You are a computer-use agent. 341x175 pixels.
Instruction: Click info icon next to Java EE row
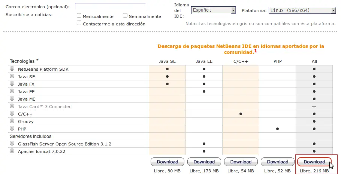coord(12,91)
